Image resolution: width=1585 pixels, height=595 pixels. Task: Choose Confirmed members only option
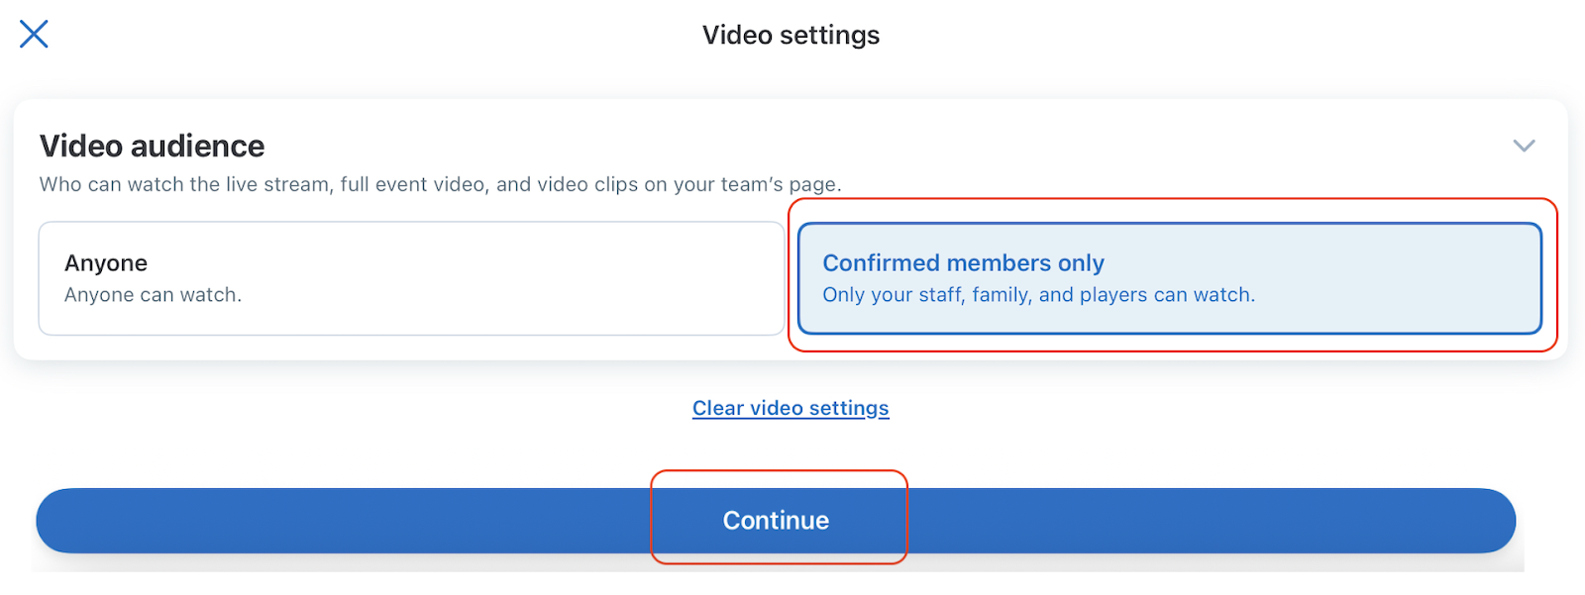coord(1169,278)
